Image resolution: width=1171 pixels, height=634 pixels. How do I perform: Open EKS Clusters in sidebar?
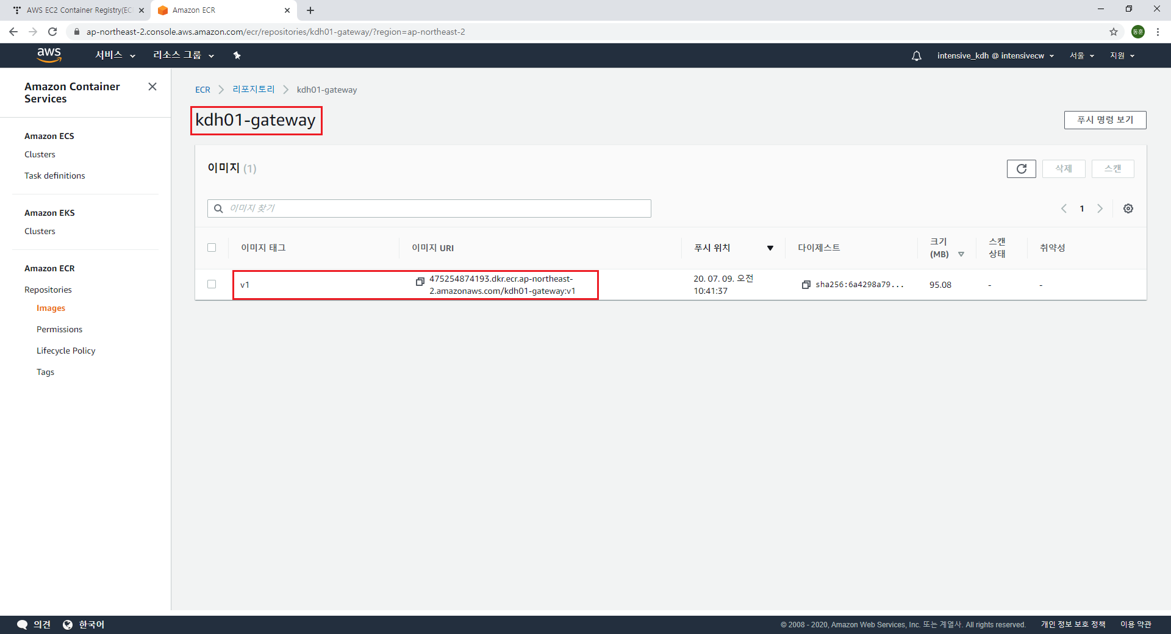40,231
